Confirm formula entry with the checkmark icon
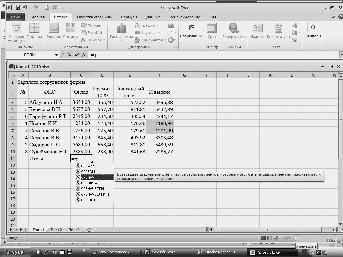 pos(77,55)
